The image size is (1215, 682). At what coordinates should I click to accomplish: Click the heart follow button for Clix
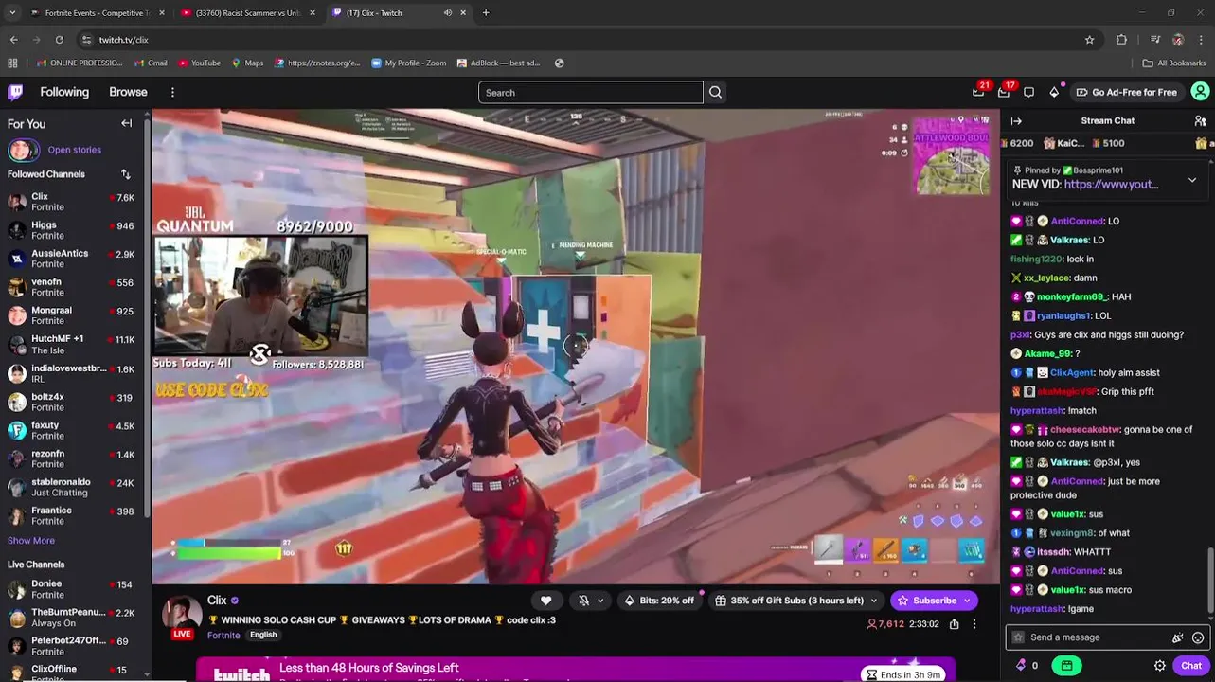546,600
